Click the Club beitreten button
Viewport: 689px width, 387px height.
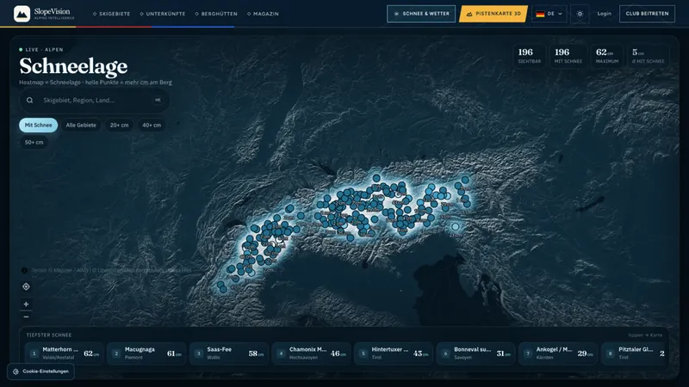click(647, 14)
